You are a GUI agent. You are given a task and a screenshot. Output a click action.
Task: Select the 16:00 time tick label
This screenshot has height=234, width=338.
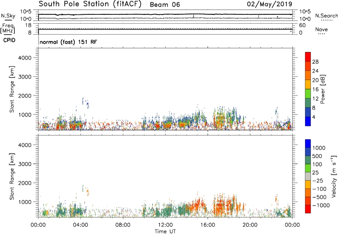coord(207,225)
